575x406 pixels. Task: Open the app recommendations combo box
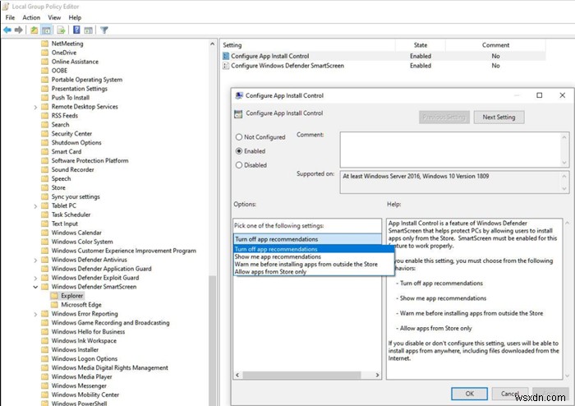click(307, 239)
